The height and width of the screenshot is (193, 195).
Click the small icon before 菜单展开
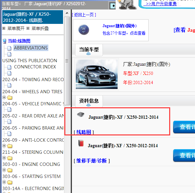tap(4, 28)
